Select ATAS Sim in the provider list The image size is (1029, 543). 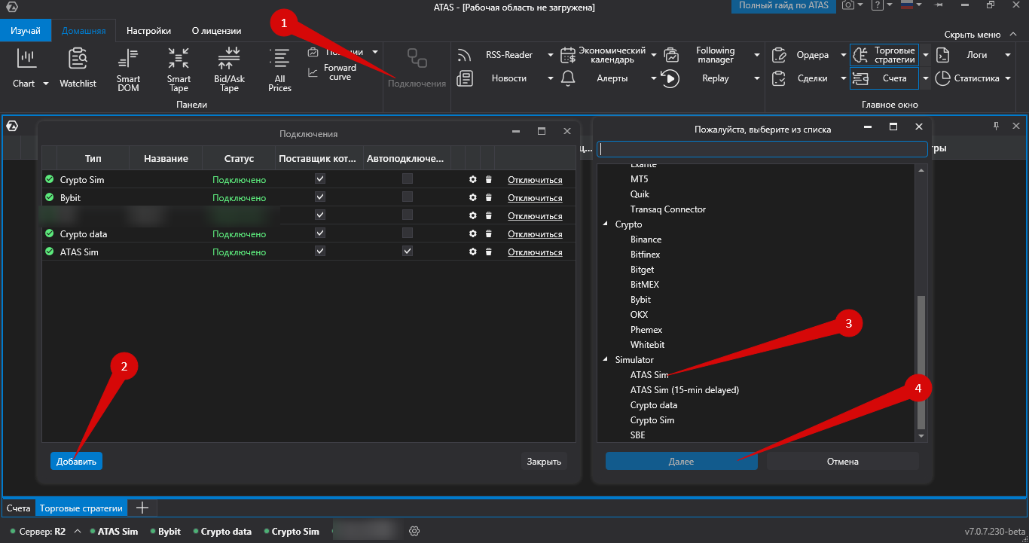[x=649, y=375]
